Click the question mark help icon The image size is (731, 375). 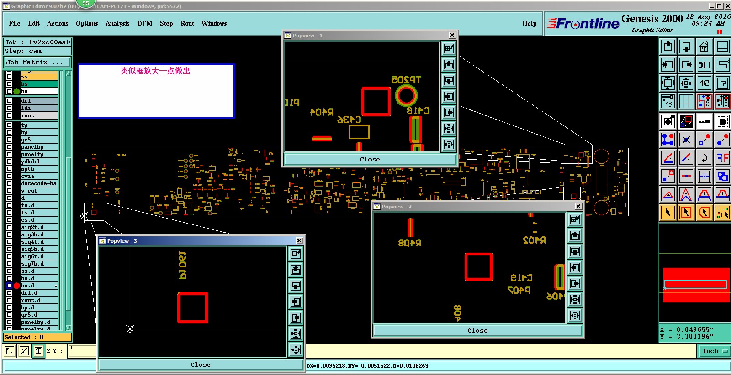coord(723,83)
